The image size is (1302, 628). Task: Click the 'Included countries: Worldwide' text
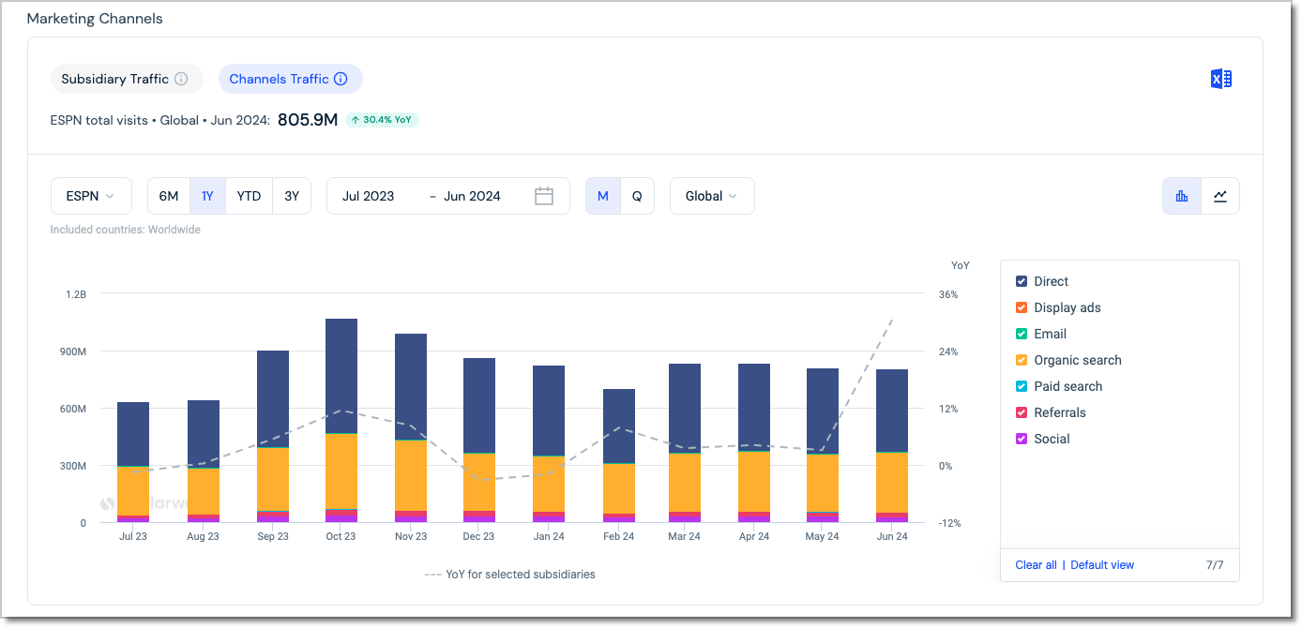click(126, 230)
